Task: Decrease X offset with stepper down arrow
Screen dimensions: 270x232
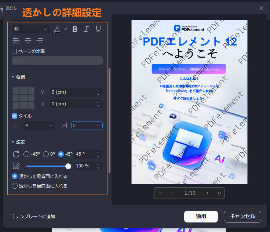Action: tap(98, 106)
